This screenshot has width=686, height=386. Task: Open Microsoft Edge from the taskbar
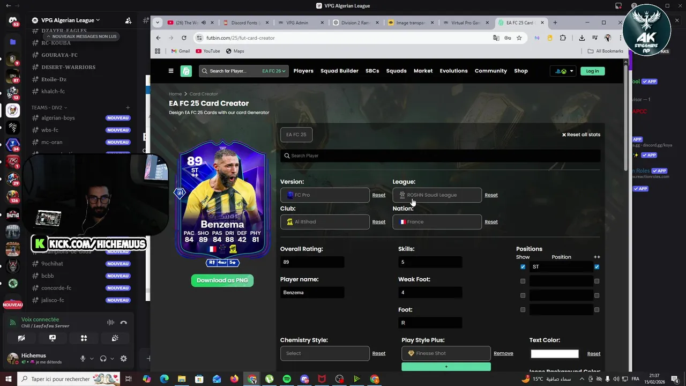[164, 379]
